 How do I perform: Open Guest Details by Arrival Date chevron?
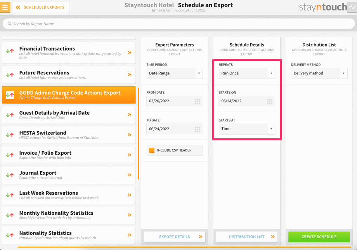click(130, 115)
